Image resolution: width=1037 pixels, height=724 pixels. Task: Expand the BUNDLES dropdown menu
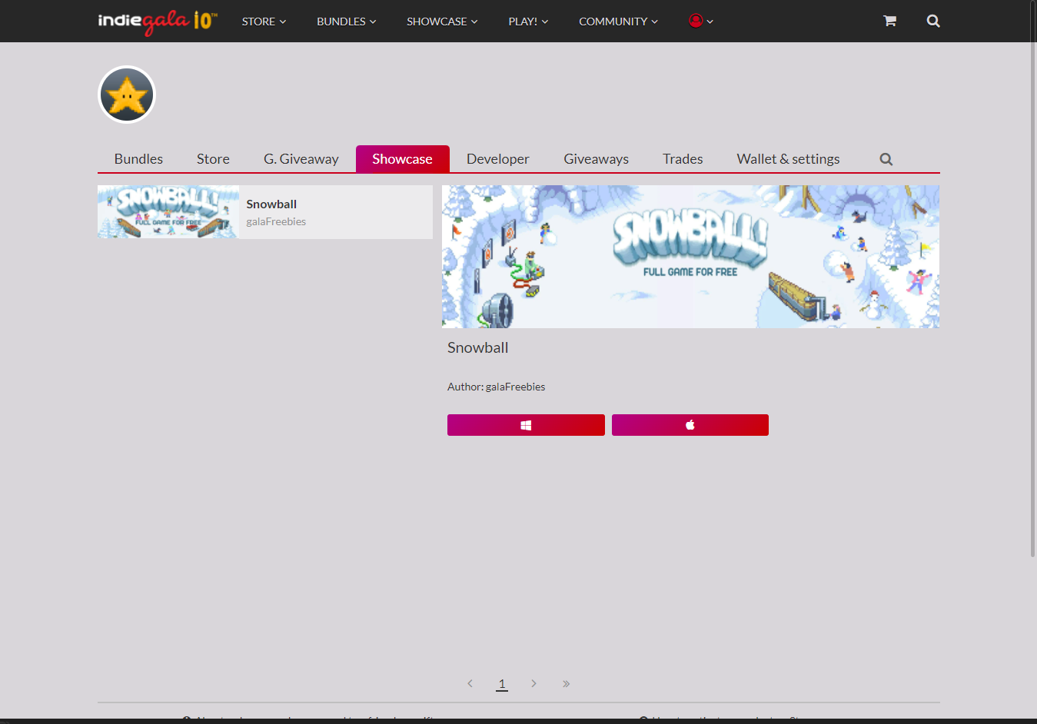(x=347, y=22)
